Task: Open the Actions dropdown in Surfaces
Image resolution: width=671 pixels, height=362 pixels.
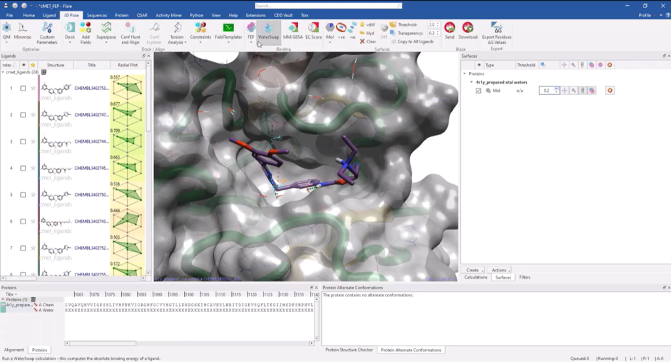Action: tap(500, 270)
